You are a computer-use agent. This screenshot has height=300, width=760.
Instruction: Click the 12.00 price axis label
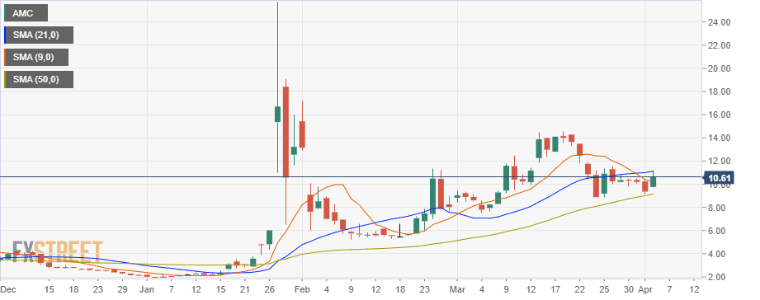pyautogui.click(x=720, y=162)
